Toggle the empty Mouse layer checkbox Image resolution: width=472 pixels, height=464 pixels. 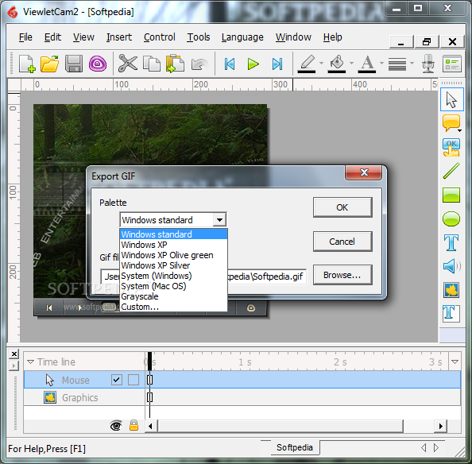point(133,380)
